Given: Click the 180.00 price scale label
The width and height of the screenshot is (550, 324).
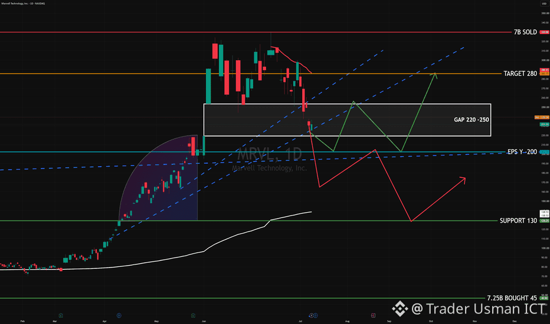Looking at the screenshot, I should pyautogui.click(x=545, y=173).
